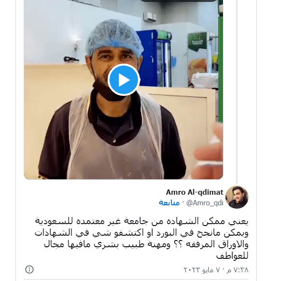The width and height of the screenshot is (290, 281).
Task: Click the first line of tweet text
Action: [x=142, y=221]
